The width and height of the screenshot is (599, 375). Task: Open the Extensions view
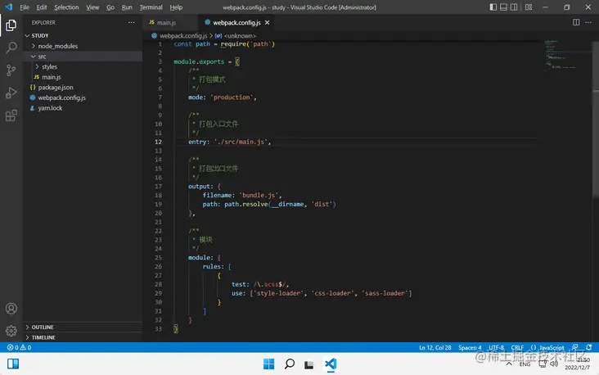click(11, 115)
